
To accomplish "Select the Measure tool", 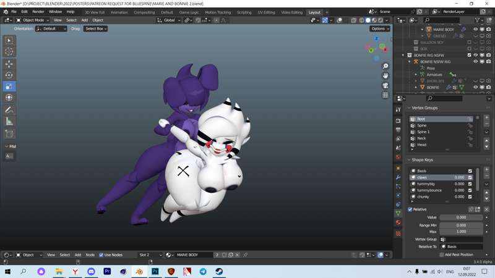I will (9, 121).
